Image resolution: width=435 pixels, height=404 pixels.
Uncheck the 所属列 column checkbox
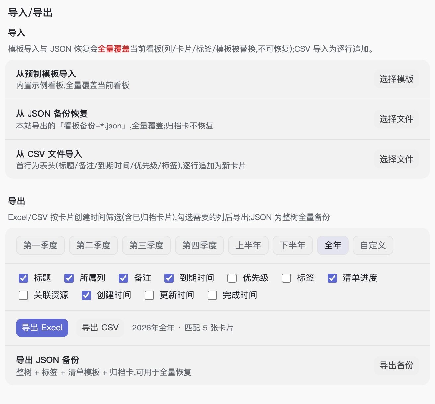coord(69,278)
